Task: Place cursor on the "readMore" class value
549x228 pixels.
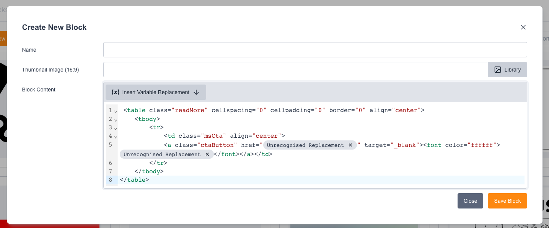Action: pyautogui.click(x=189, y=111)
